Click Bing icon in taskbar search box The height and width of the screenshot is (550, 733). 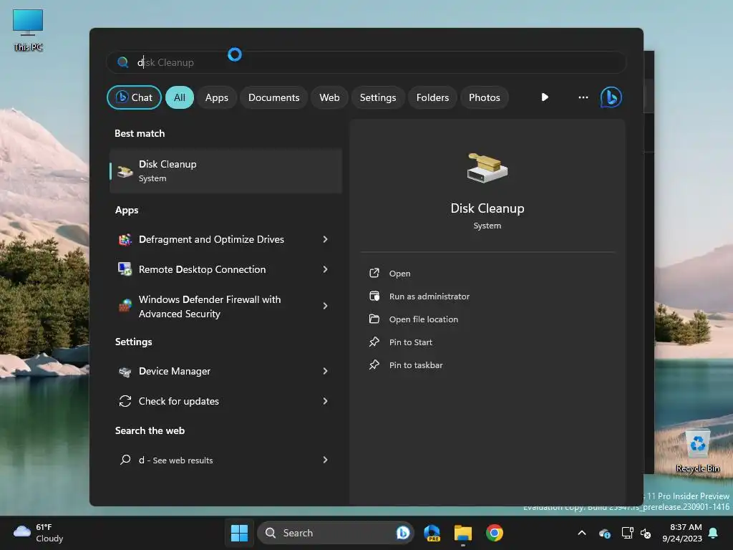click(x=403, y=533)
